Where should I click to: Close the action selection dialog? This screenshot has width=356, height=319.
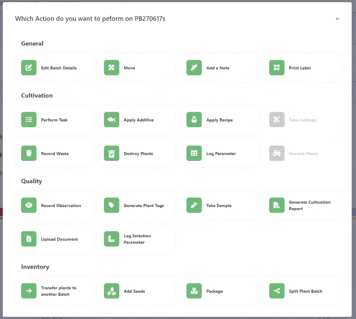coord(337,19)
